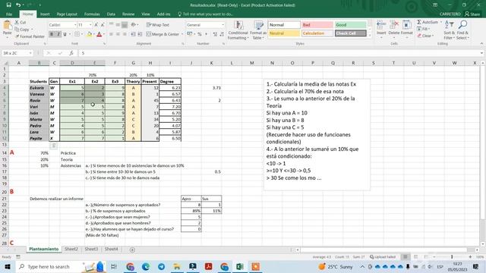The width and height of the screenshot is (486, 273).
Task: Open the Calibri font name dropdown
Action: pos(75,25)
